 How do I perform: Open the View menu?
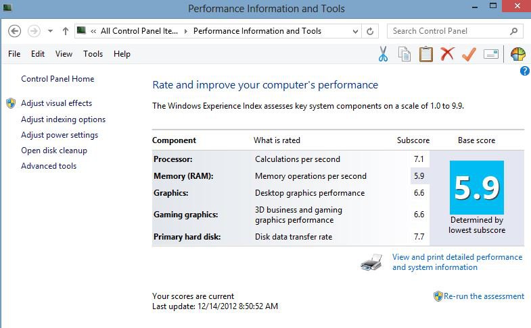(64, 54)
